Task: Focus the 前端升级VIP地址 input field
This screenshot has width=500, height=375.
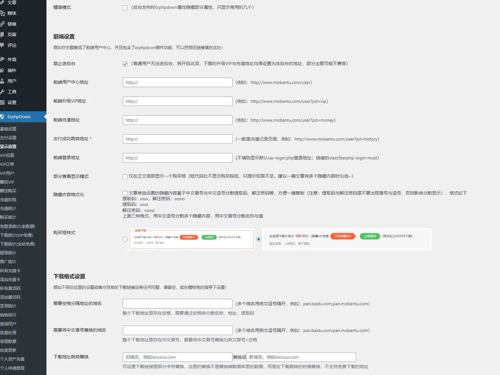Action: (178, 101)
